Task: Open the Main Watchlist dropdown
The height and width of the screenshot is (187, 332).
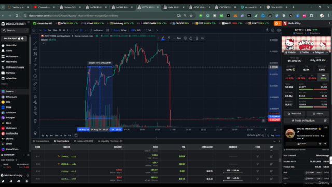Action: (x=9, y=160)
